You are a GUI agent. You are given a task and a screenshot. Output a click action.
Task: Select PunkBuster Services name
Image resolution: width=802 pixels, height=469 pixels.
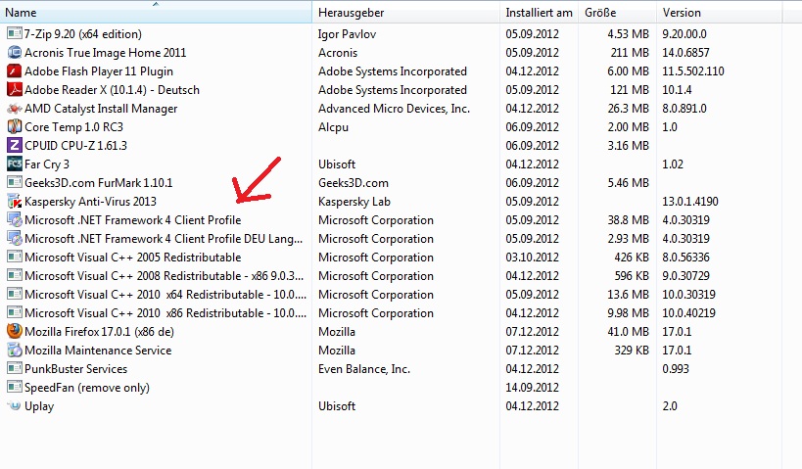pos(75,369)
